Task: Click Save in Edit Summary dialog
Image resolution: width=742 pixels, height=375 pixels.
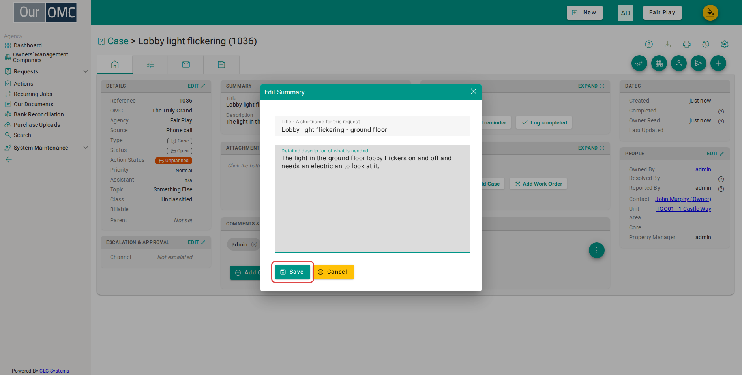Action: click(x=292, y=272)
